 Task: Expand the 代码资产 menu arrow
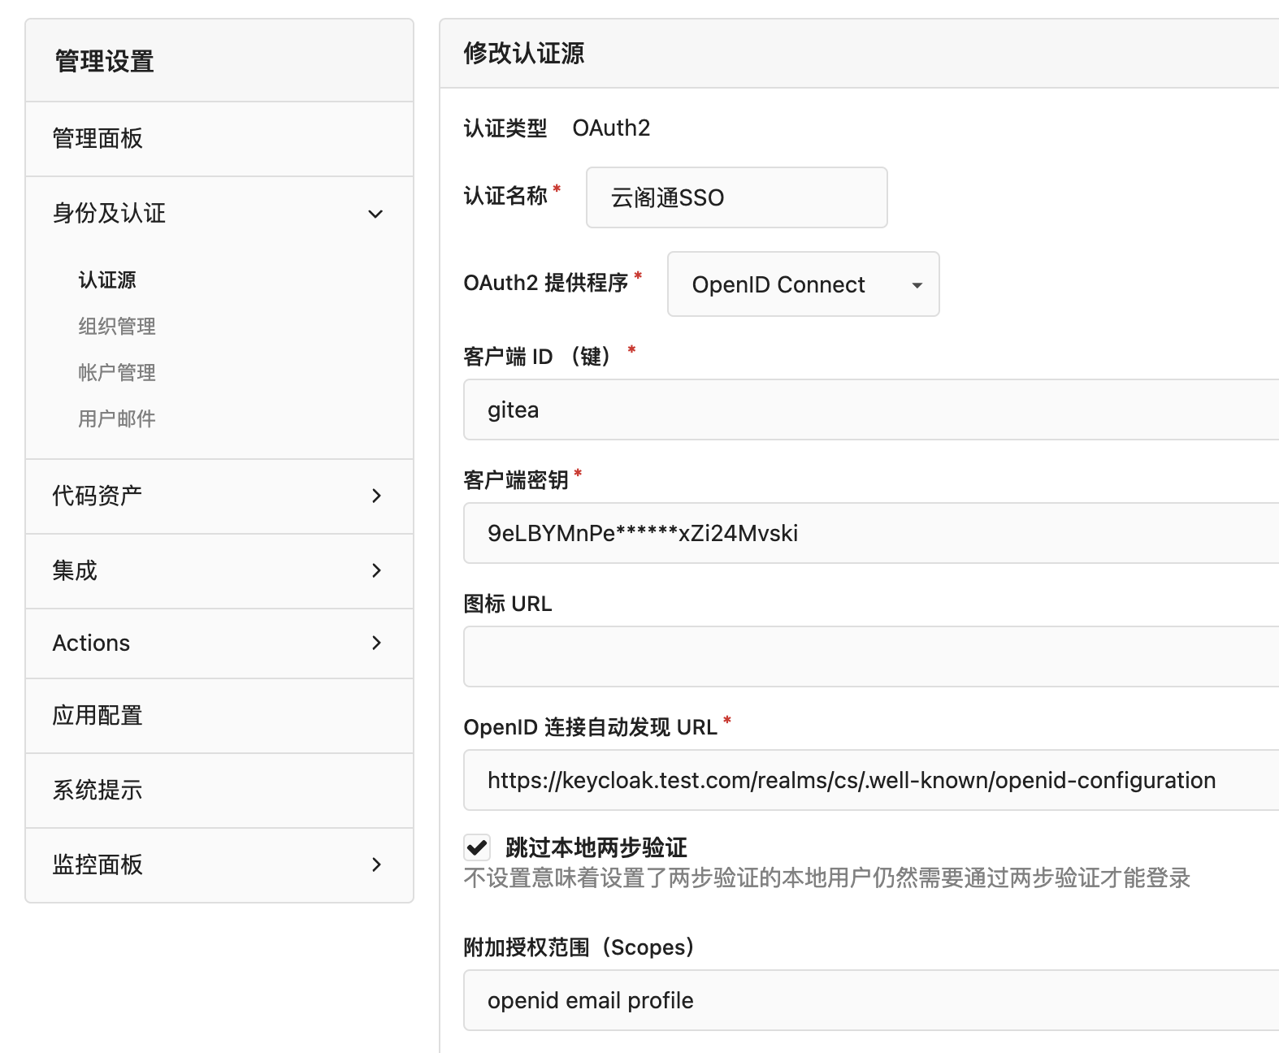click(375, 496)
